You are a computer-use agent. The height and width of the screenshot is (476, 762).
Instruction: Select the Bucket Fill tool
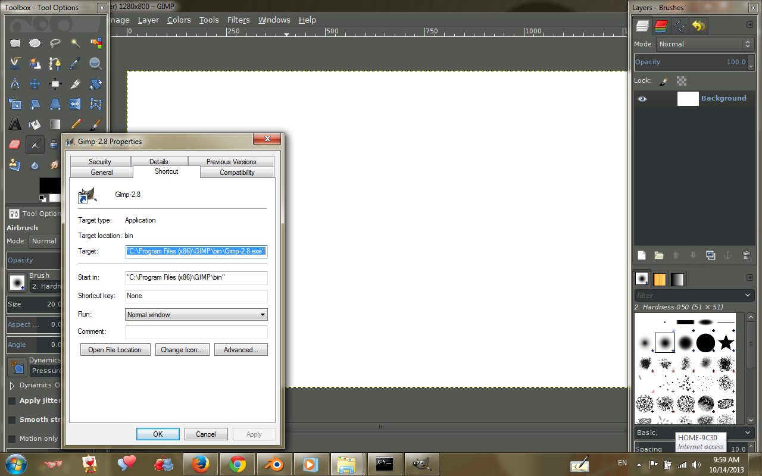[35, 124]
